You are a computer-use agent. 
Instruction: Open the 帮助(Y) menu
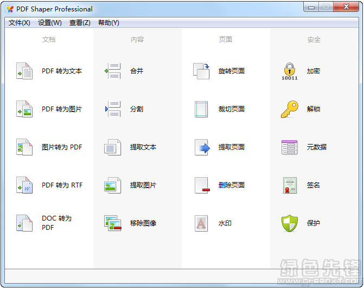108,23
